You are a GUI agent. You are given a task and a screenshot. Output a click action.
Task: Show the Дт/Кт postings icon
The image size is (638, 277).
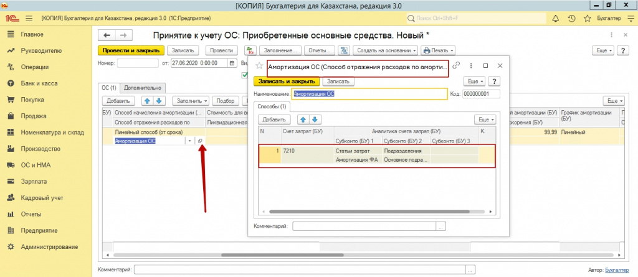click(x=250, y=50)
